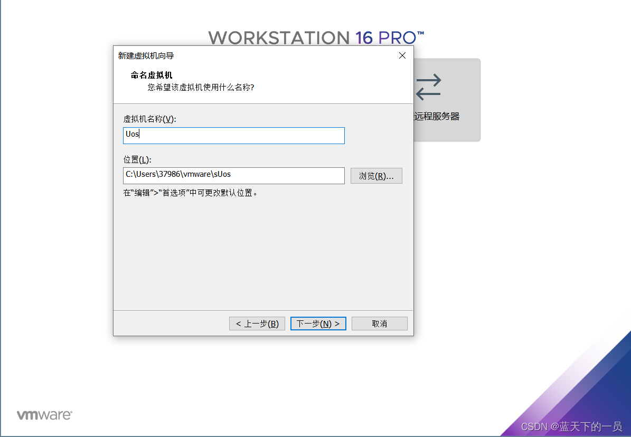The width and height of the screenshot is (631, 437).
Task: Click the 远程服务器 tile label
Action: click(x=437, y=116)
